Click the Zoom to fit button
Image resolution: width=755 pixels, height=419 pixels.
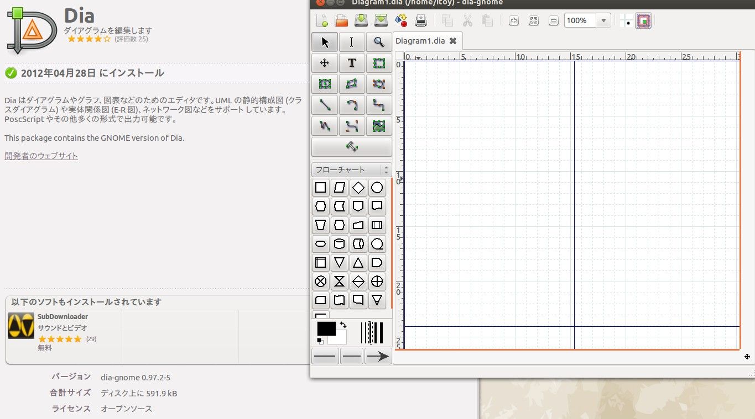tap(534, 21)
